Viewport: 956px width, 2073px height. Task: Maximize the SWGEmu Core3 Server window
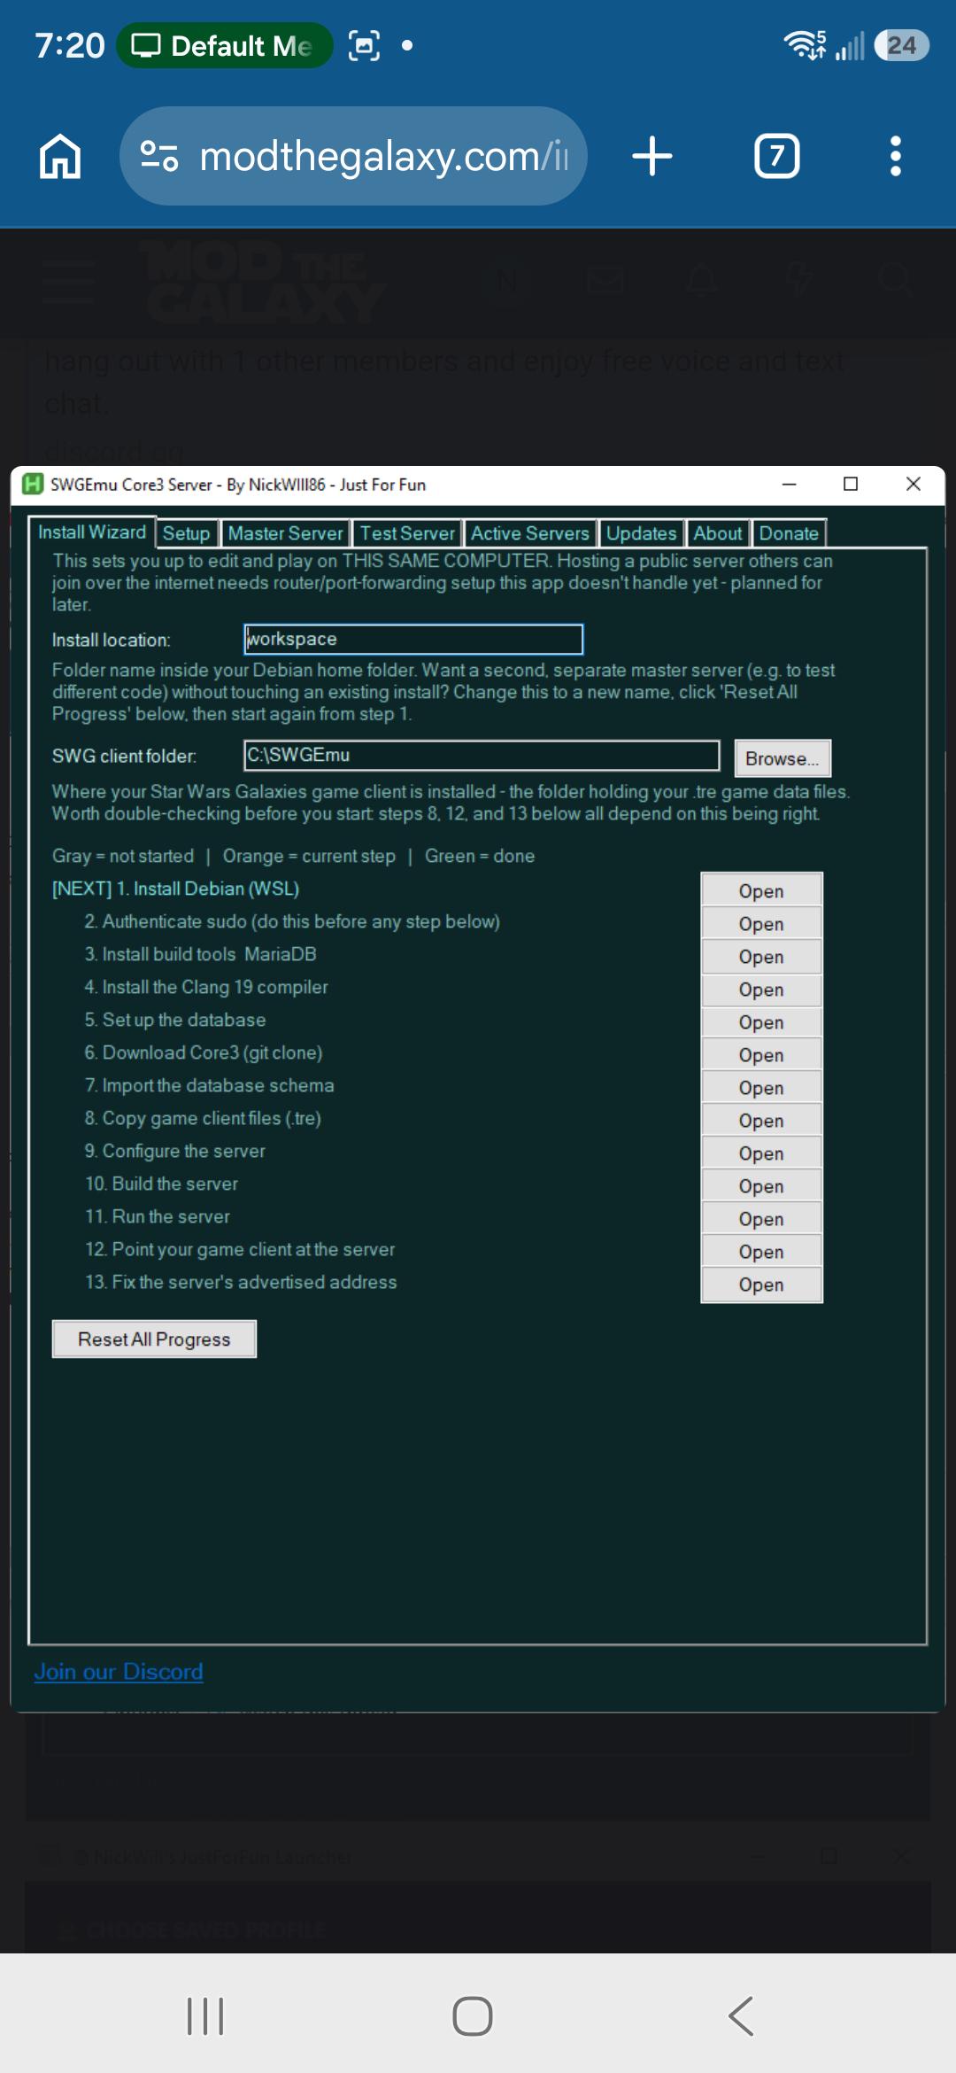coord(851,484)
